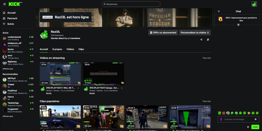Switch to the Vidéos tab
Screen dimensions: 262x131
[70, 49]
